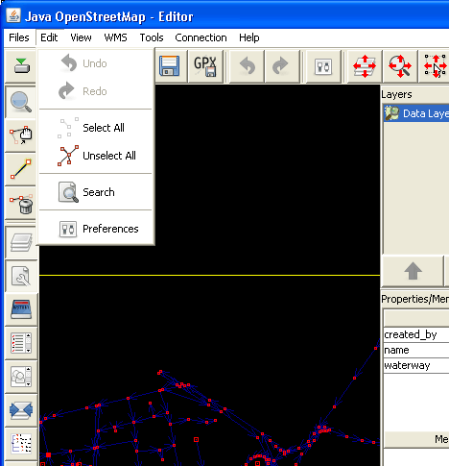
Task: Toggle the User list panel button
Action: click(x=21, y=377)
